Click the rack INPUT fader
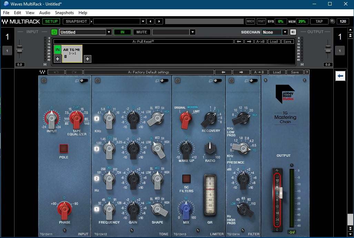The width and height of the screenshot is (354, 238). point(20,49)
